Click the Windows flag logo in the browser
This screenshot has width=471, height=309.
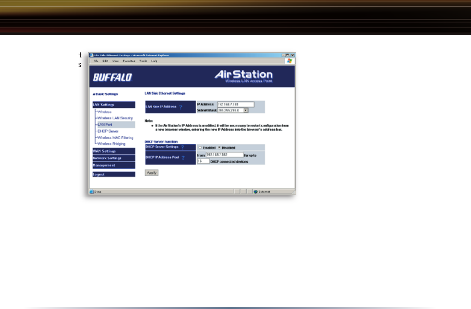(289, 61)
